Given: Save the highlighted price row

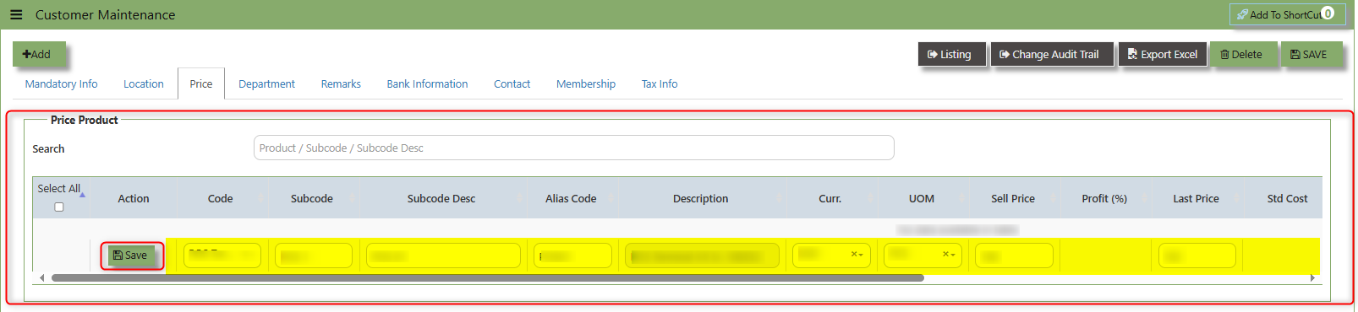Looking at the screenshot, I should (132, 256).
